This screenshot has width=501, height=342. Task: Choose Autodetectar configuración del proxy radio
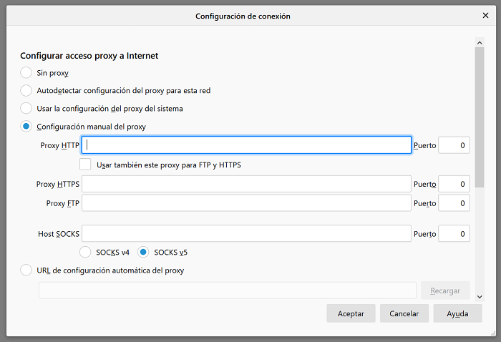tap(26, 91)
